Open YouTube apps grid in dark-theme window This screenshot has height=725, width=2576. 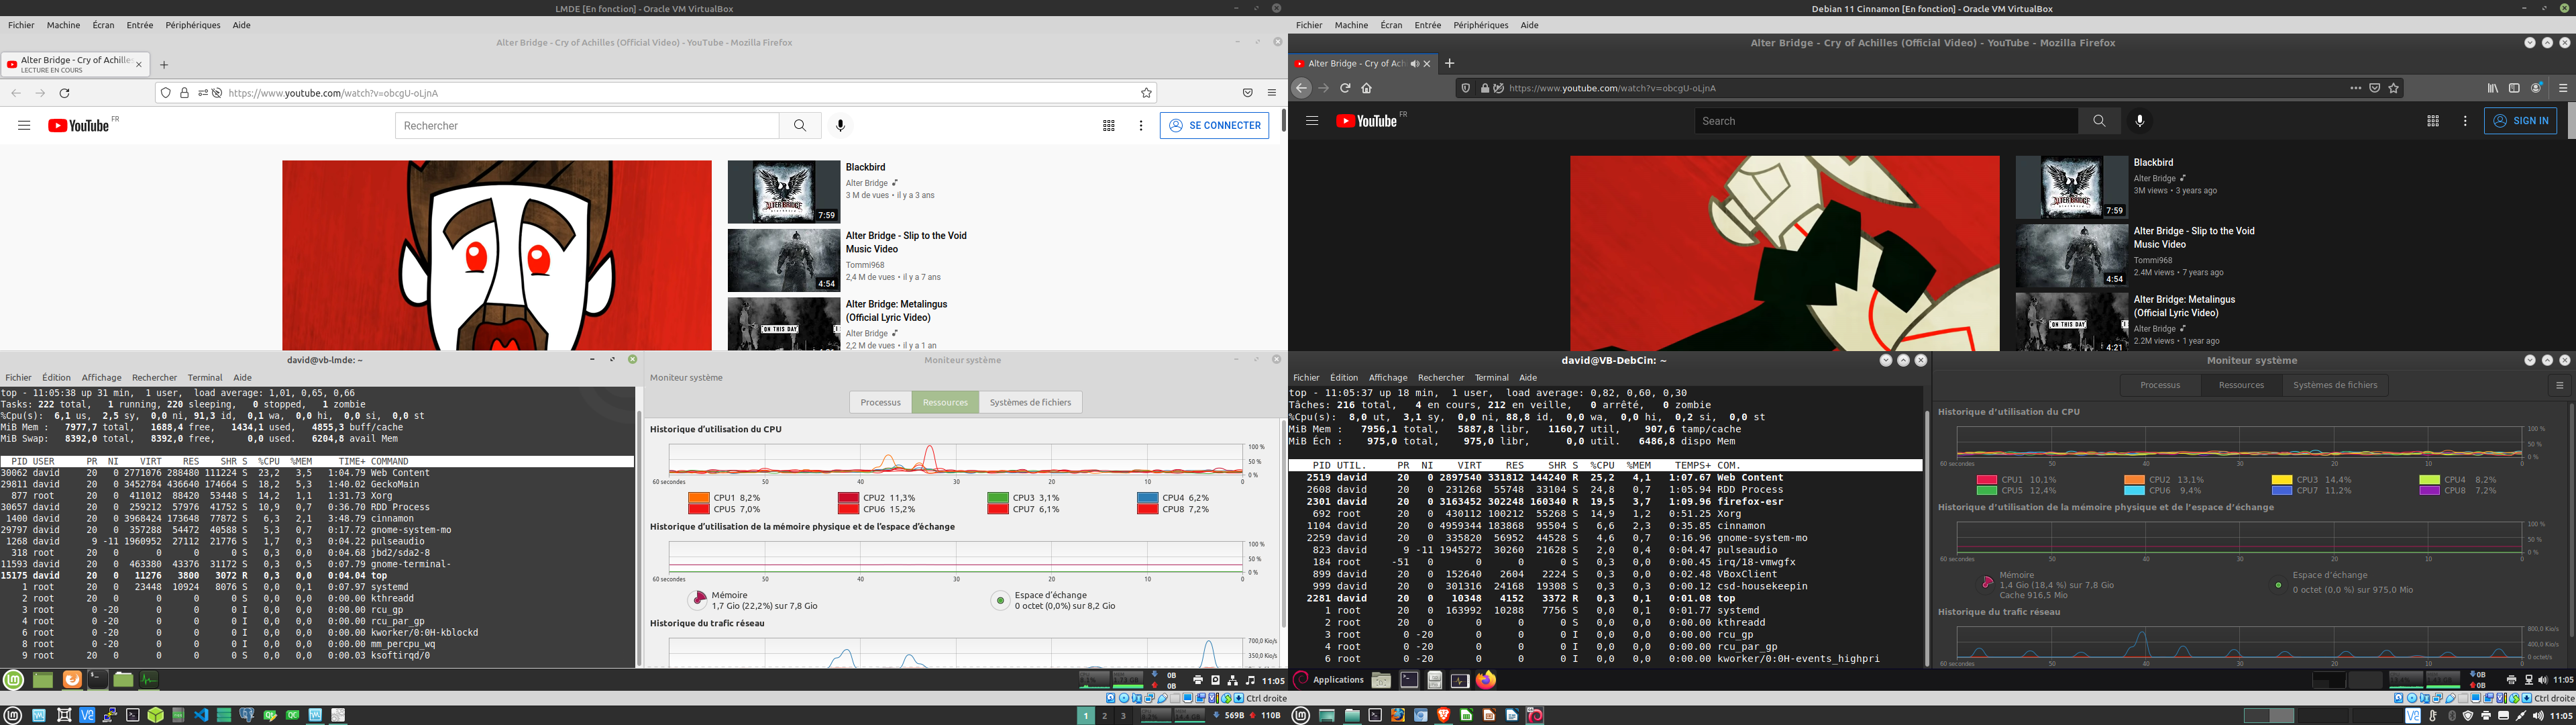point(2432,121)
